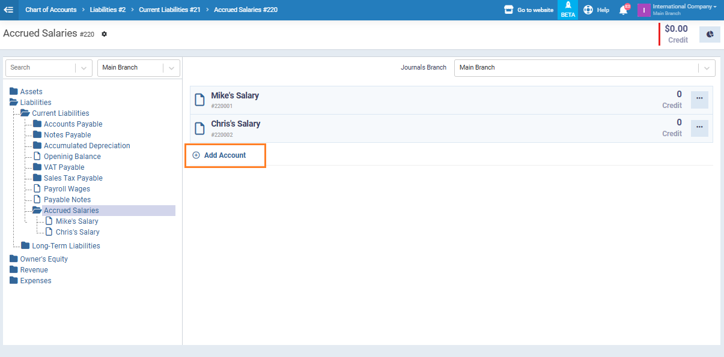Viewport: 724px width, 357px height.
Task: Click the BETA rocket icon
Action: coord(568,10)
